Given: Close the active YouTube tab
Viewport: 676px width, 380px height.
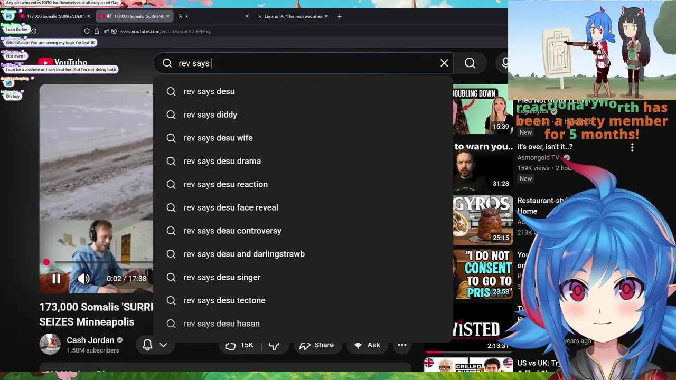Looking at the screenshot, I should tap(168, 16).
